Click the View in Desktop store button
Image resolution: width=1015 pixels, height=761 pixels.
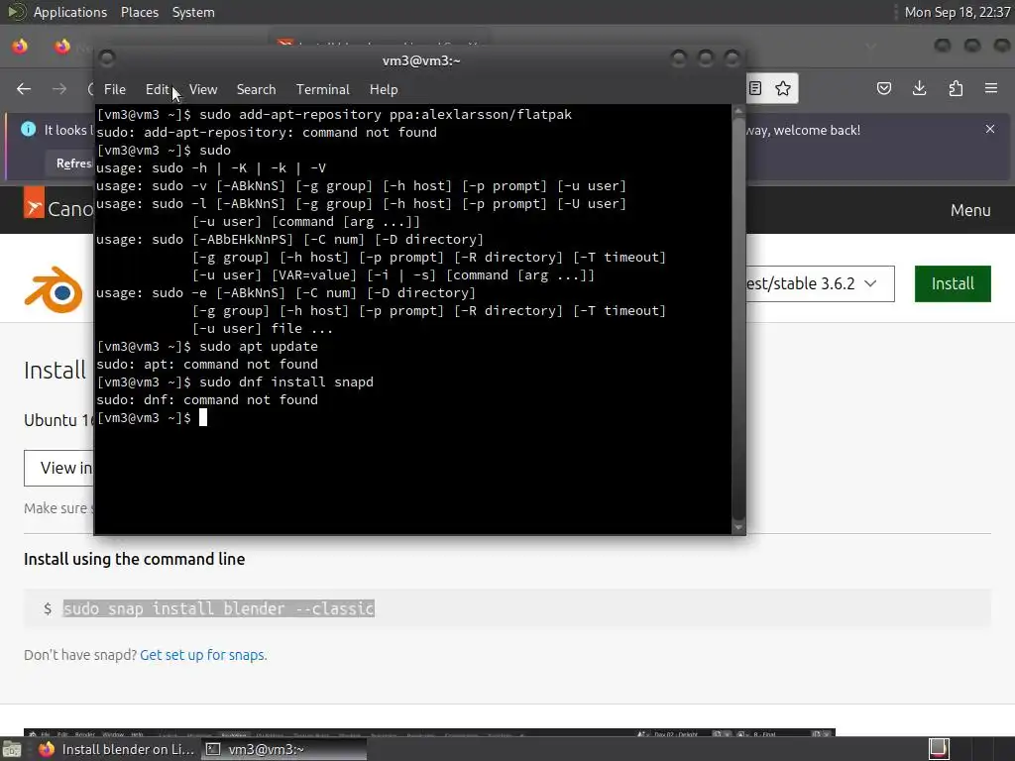tap(58, 468)
